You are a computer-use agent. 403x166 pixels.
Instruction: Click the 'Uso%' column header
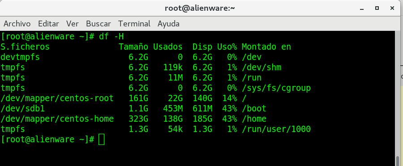point(227,47)
